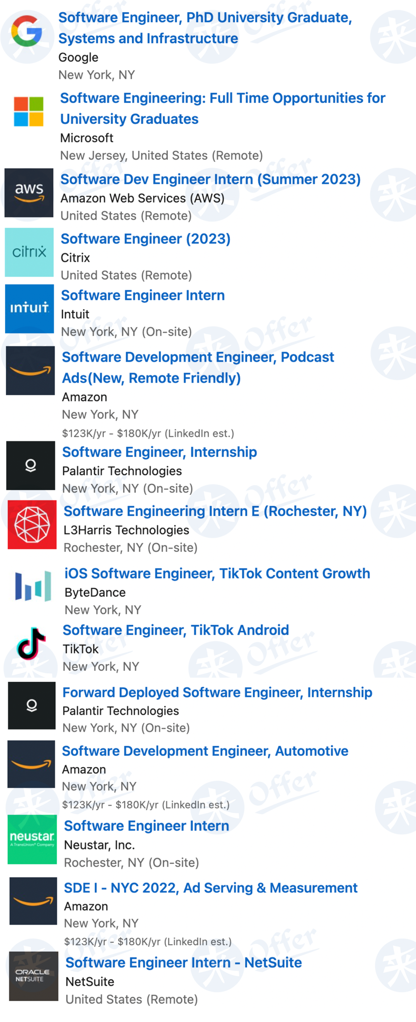416x1022 pixels.
Task: Open Software Engineer Intern - NetSuite posting
Action: tap(183, 963)
